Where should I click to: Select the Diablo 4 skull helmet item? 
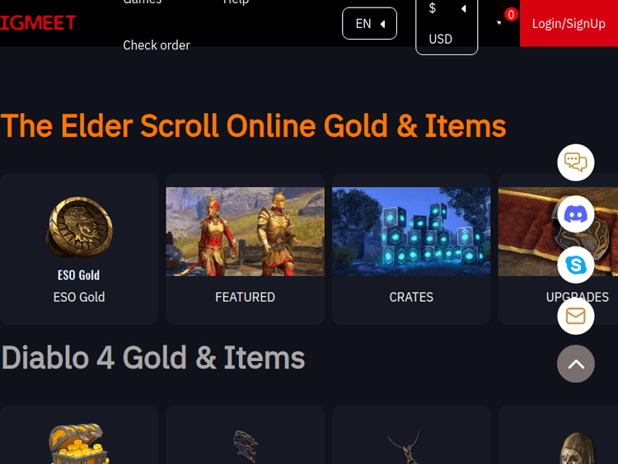click(x=578, y=448)
